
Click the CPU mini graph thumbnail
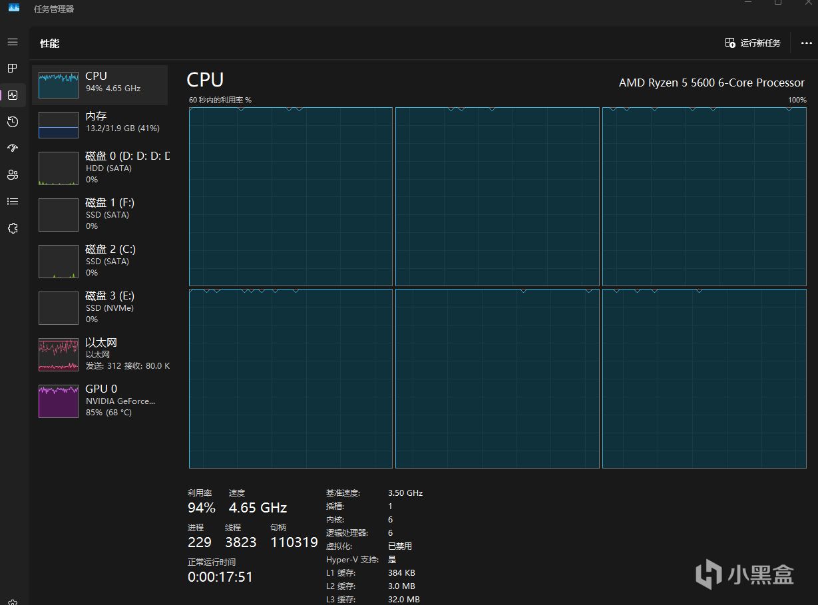(59, 85)
